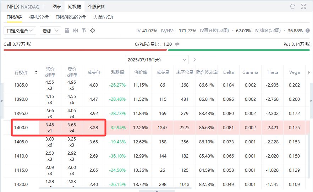Click the green Put volume bar

coord(239,50)
